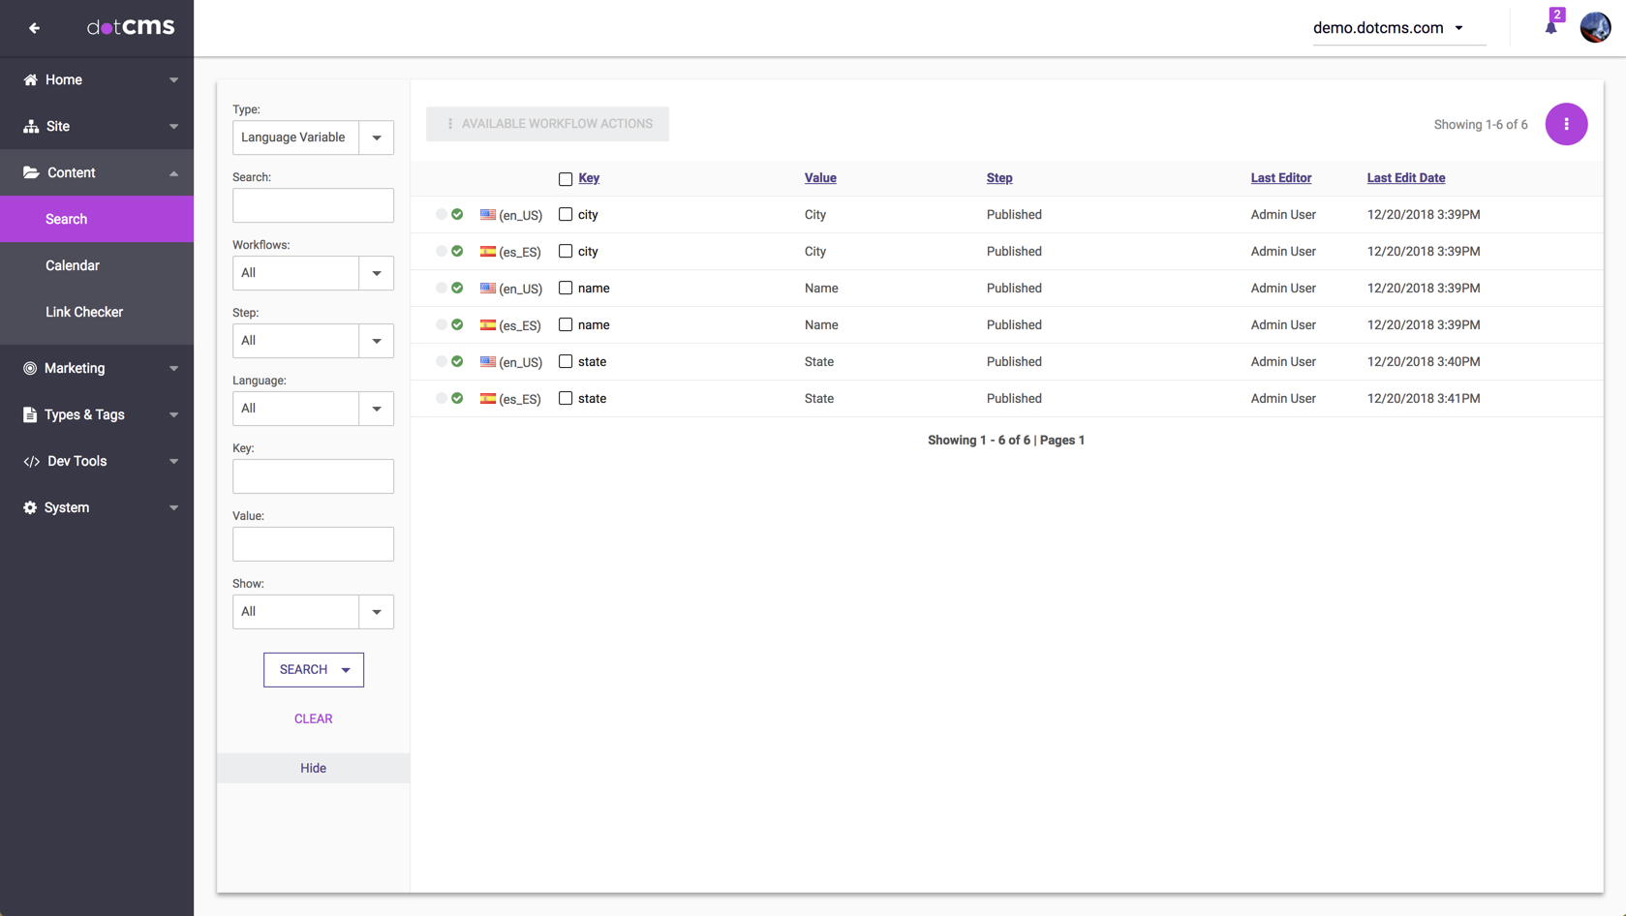This screenshot has height=916, width=1626.
Task: Click the Marketing target icon
Action: [x=30, y=368]
